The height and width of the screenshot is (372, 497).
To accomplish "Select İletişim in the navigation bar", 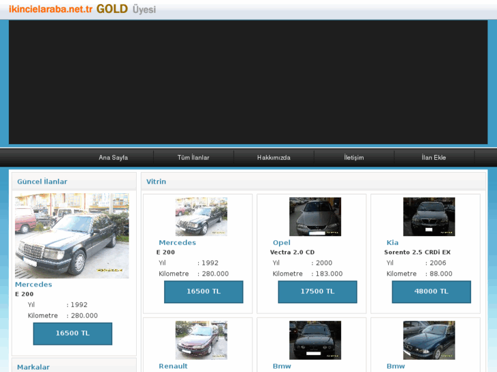I will point(353,158).
